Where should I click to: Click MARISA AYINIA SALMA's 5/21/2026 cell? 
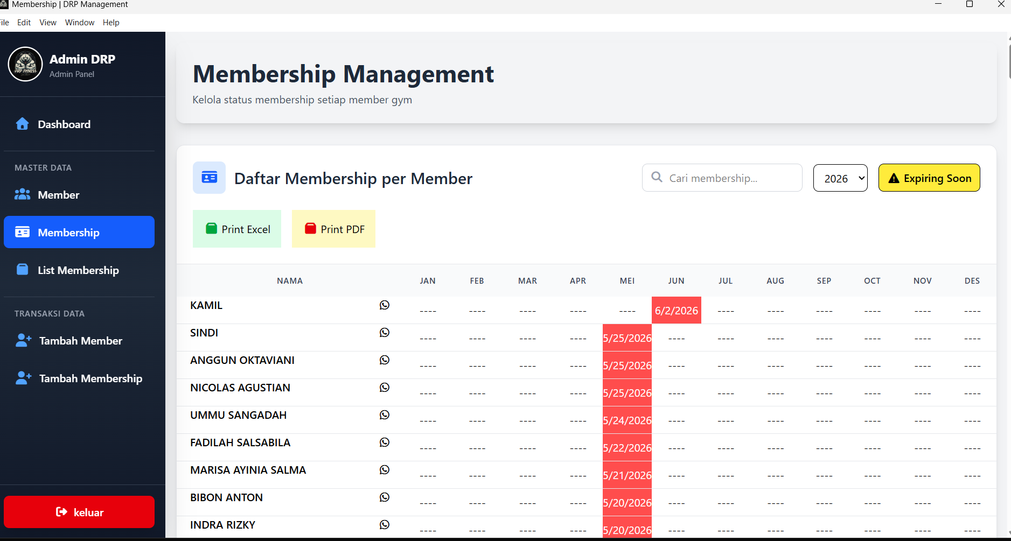tap(627, 475)
